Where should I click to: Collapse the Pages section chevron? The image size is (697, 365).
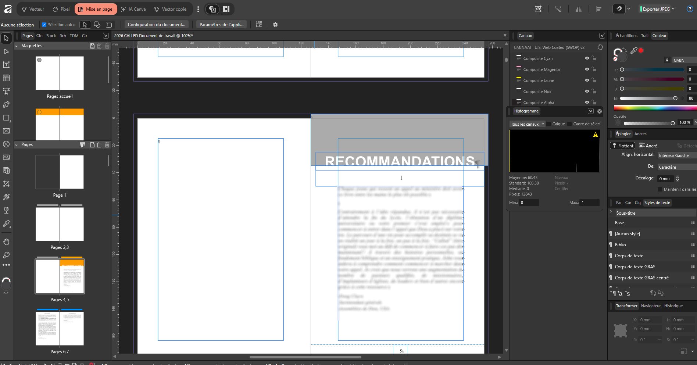17,145
